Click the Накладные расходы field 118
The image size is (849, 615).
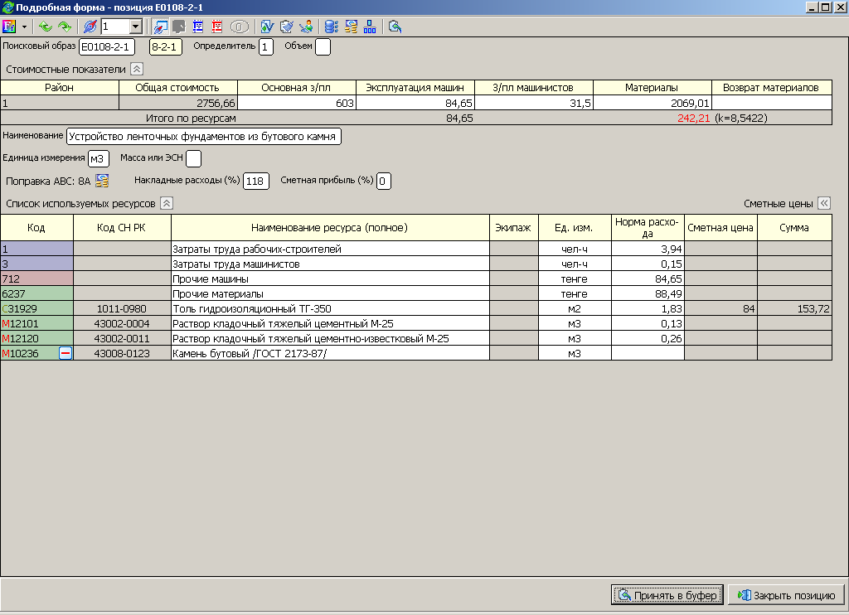point(256,181)
